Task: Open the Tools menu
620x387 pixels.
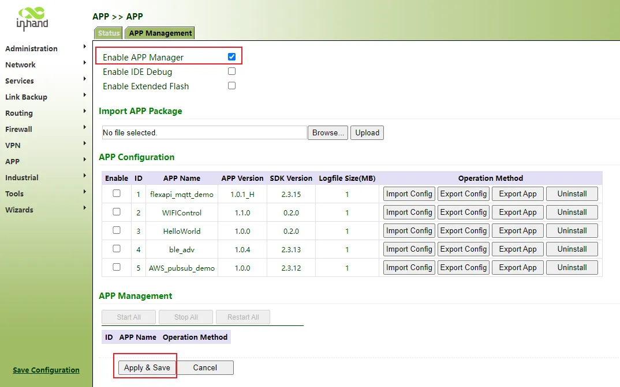Action: pos(14,194)
